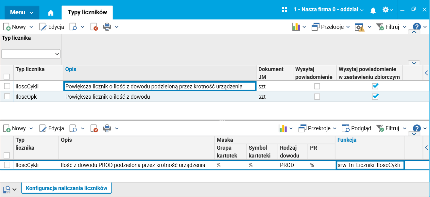Select Konfiguracja naliczania liczników tab

pyautogui.click(x=66, y=188)
